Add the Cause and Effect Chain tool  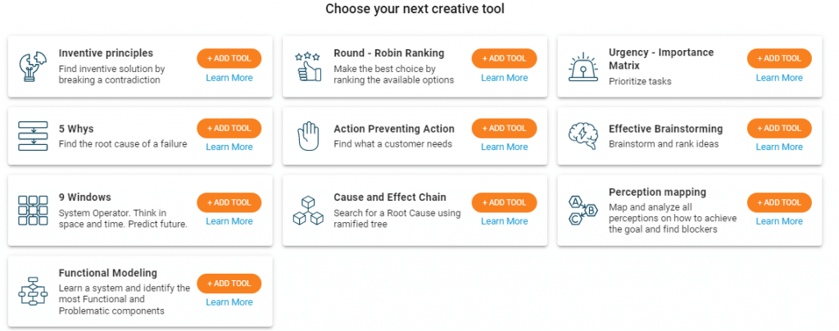pos(504,202)
